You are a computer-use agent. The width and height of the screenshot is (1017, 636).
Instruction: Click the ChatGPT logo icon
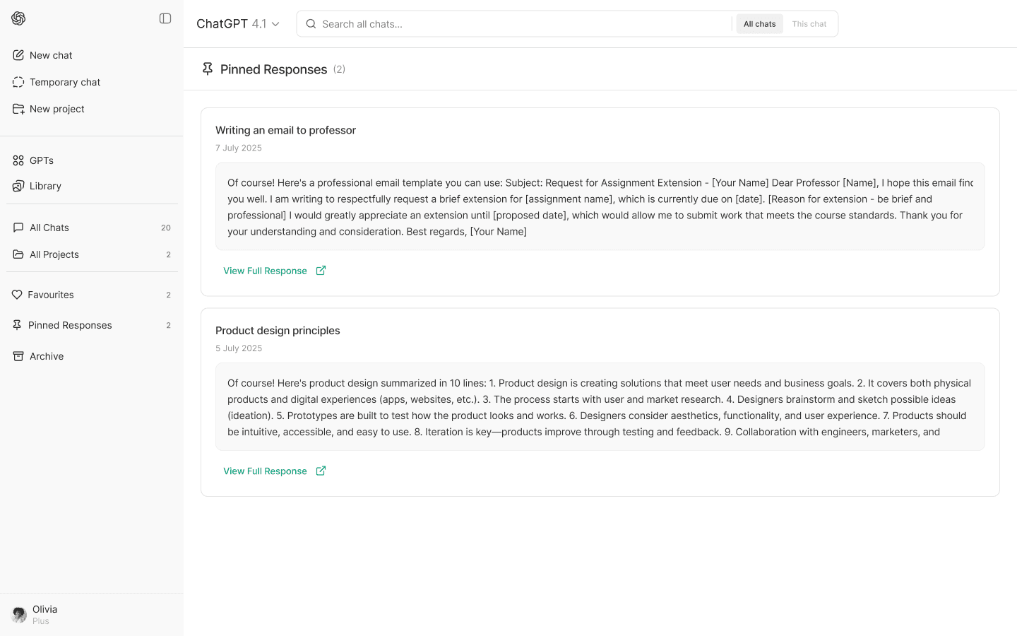tap(18, 18)
